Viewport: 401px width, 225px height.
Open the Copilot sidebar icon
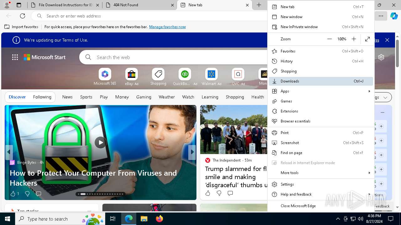click(x=394, y=16)
